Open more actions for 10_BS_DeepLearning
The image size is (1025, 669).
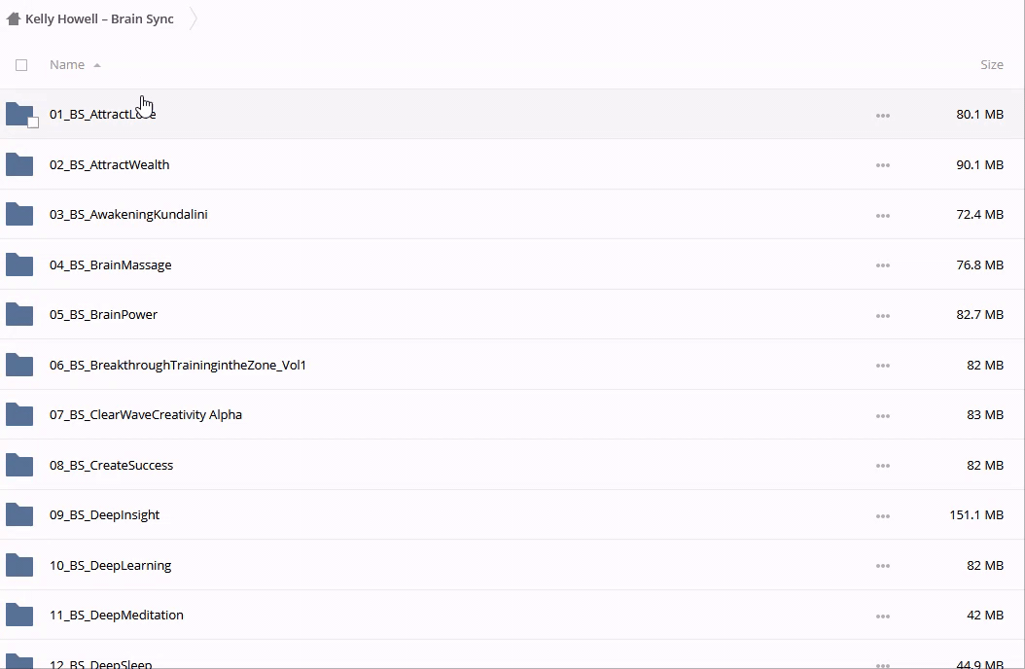(x=882, y=566)
